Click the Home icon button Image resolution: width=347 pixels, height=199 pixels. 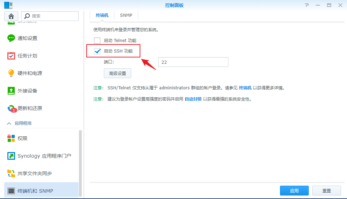pos(11,16)
